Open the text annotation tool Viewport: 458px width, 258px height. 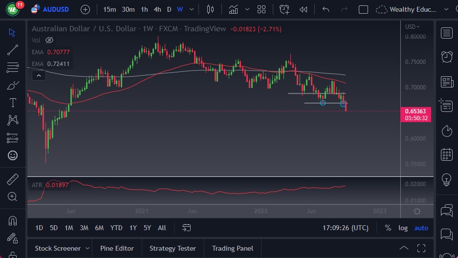point(13,103)
